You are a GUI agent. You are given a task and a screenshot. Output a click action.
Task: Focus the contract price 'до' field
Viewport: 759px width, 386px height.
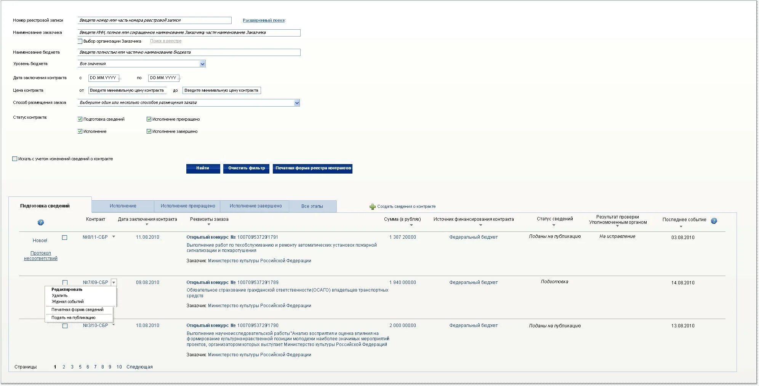(x=222, y=91)
